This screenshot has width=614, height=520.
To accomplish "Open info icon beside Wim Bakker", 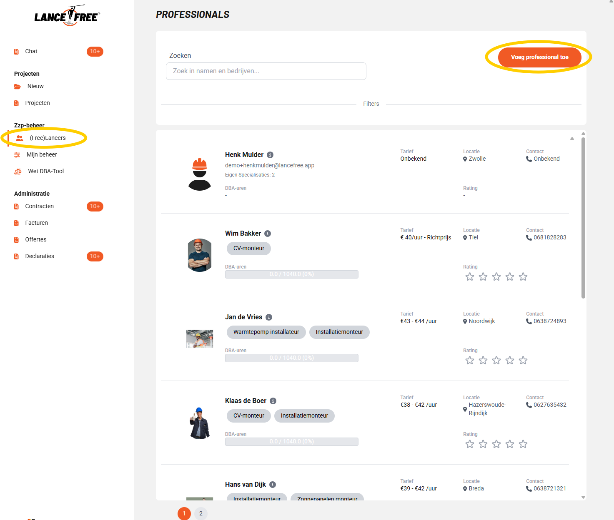I will [268, 234].
